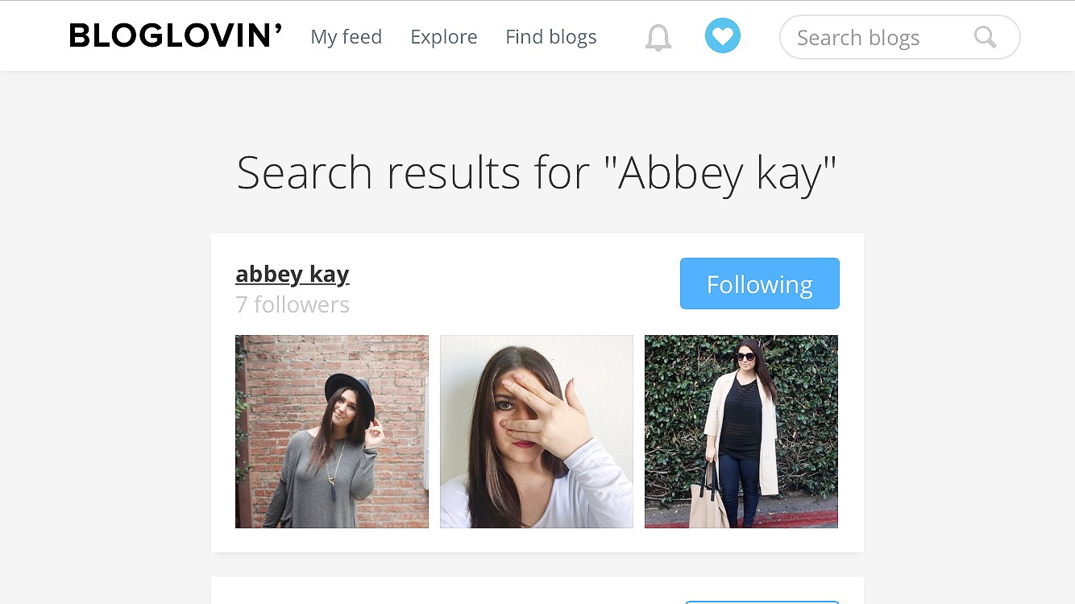Image resolution: width=1075 pixels, height=604 pixels.
Task: Click the 7 followers text
Action: pos(293,304)
